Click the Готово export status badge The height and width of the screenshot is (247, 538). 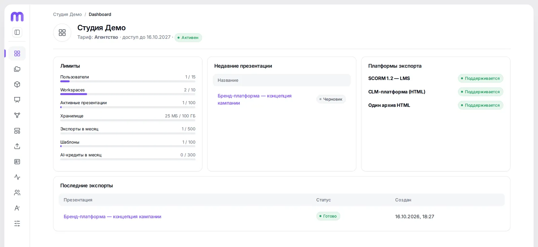pos(328,216)
